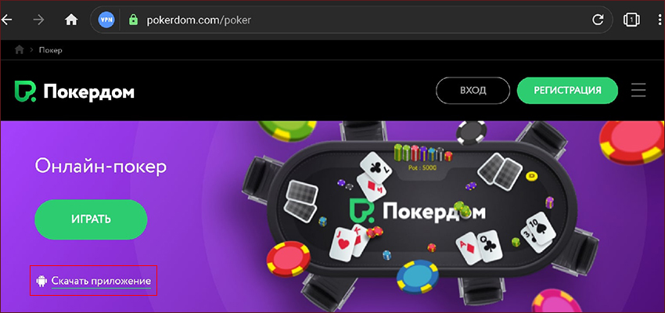
Task: Click the ВХОД login button
Action: coord(473,90)
